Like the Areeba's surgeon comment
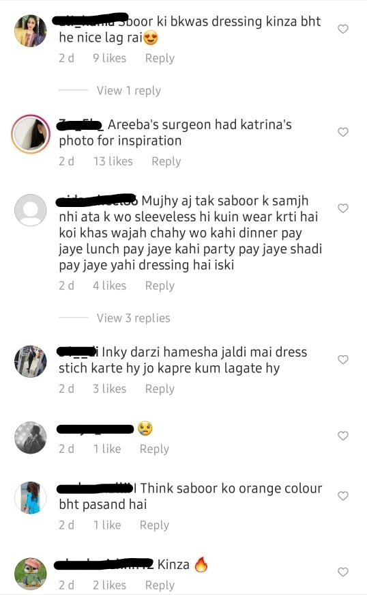The height and width of the screenshot is (595, 367). pos(342,132)
